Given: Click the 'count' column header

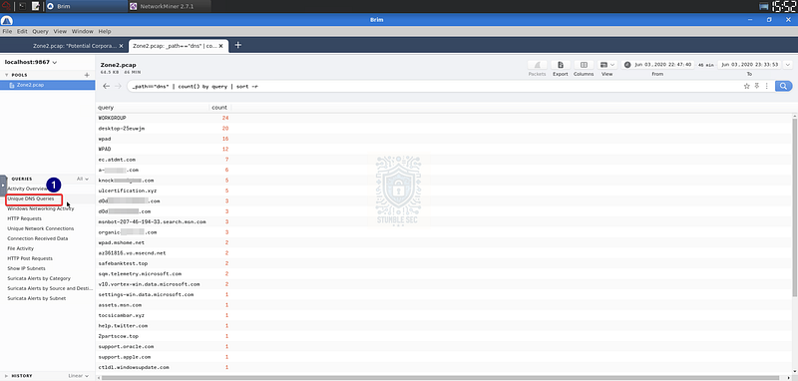Looking at the screenshot, I should pos(219,108).
